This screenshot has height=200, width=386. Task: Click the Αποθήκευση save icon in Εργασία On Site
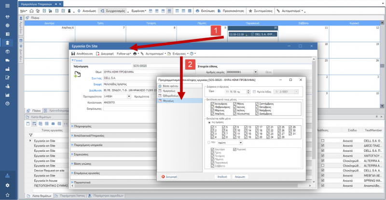pyautogui.click(x=73, y=53)
